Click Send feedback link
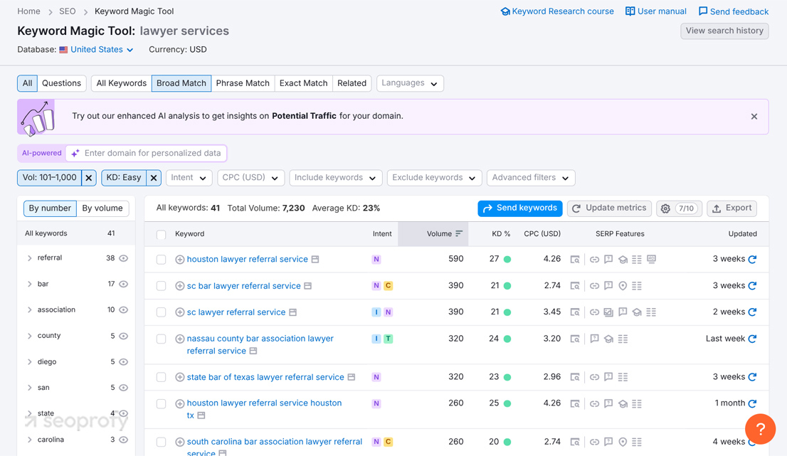Image resolution: width=787 pixels, height=456 pixels. 734,11
